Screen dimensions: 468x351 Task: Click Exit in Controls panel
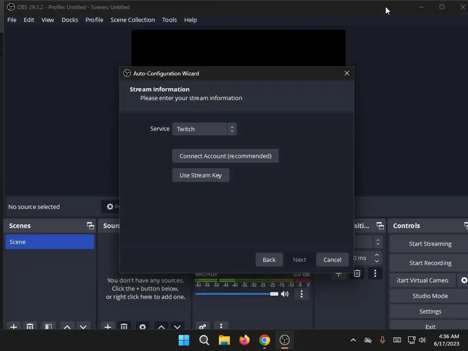[430, 326]
